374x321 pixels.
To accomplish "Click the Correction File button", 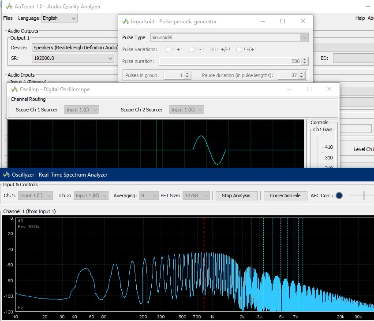I will (x=285, y=196).
